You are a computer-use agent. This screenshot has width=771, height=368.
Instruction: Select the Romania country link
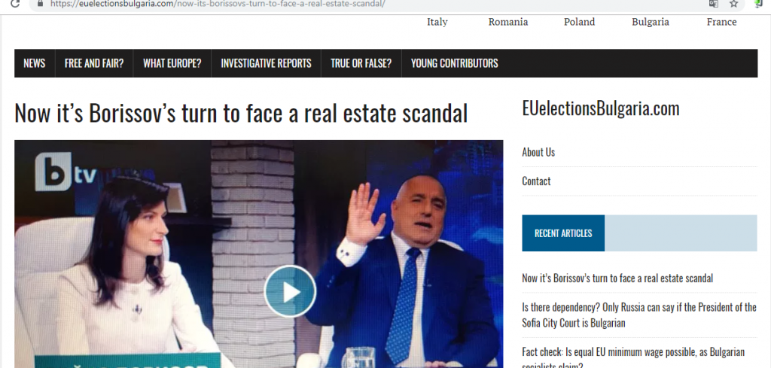(x=508, y=22)
